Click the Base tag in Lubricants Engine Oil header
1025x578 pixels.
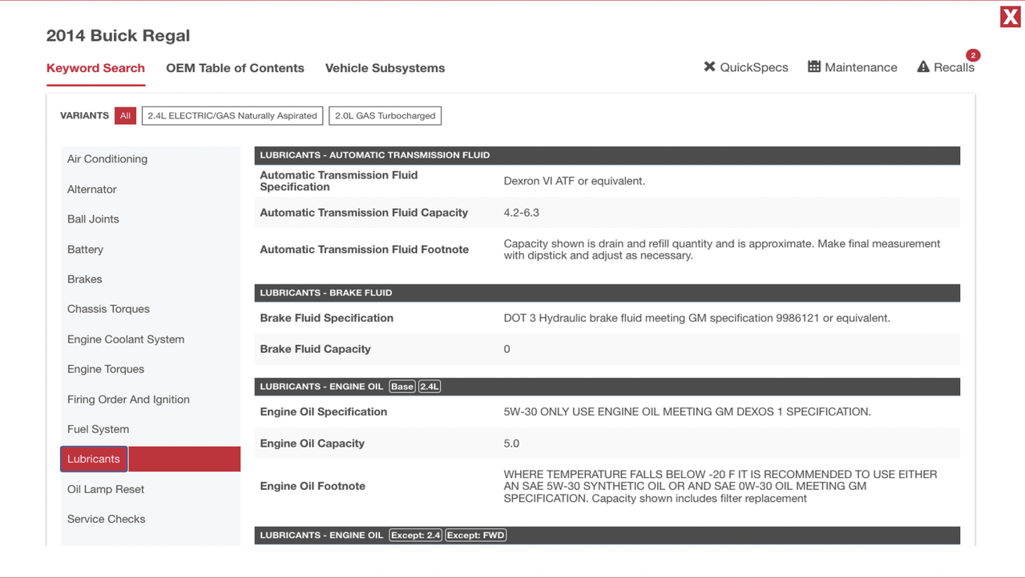[402, 386]
